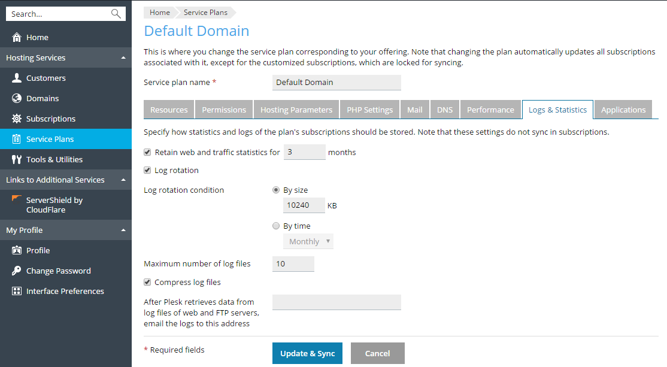Click the Home house icon in sidebar
Viewport: 667px width, 367px height.
click(x=17, y=37)
